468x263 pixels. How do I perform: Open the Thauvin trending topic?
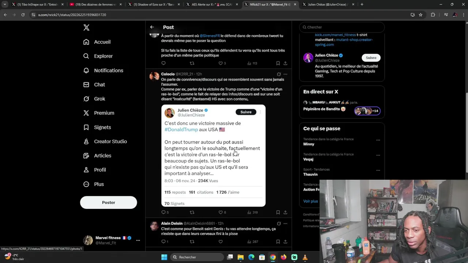[310, 174]
